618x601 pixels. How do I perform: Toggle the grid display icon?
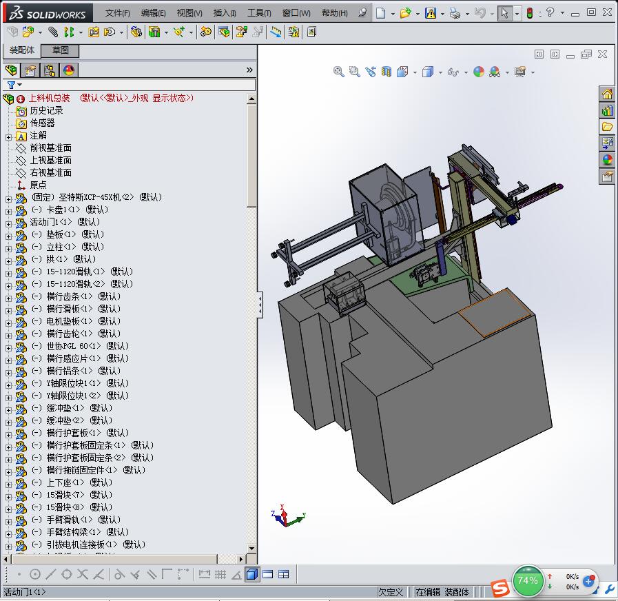[220, 574]
